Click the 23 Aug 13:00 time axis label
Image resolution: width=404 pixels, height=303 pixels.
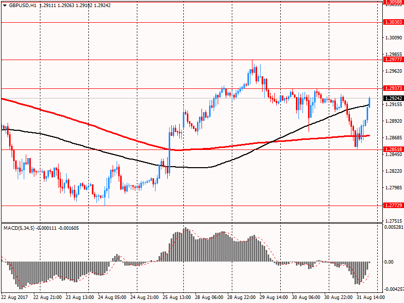click(x=80, y=297)
